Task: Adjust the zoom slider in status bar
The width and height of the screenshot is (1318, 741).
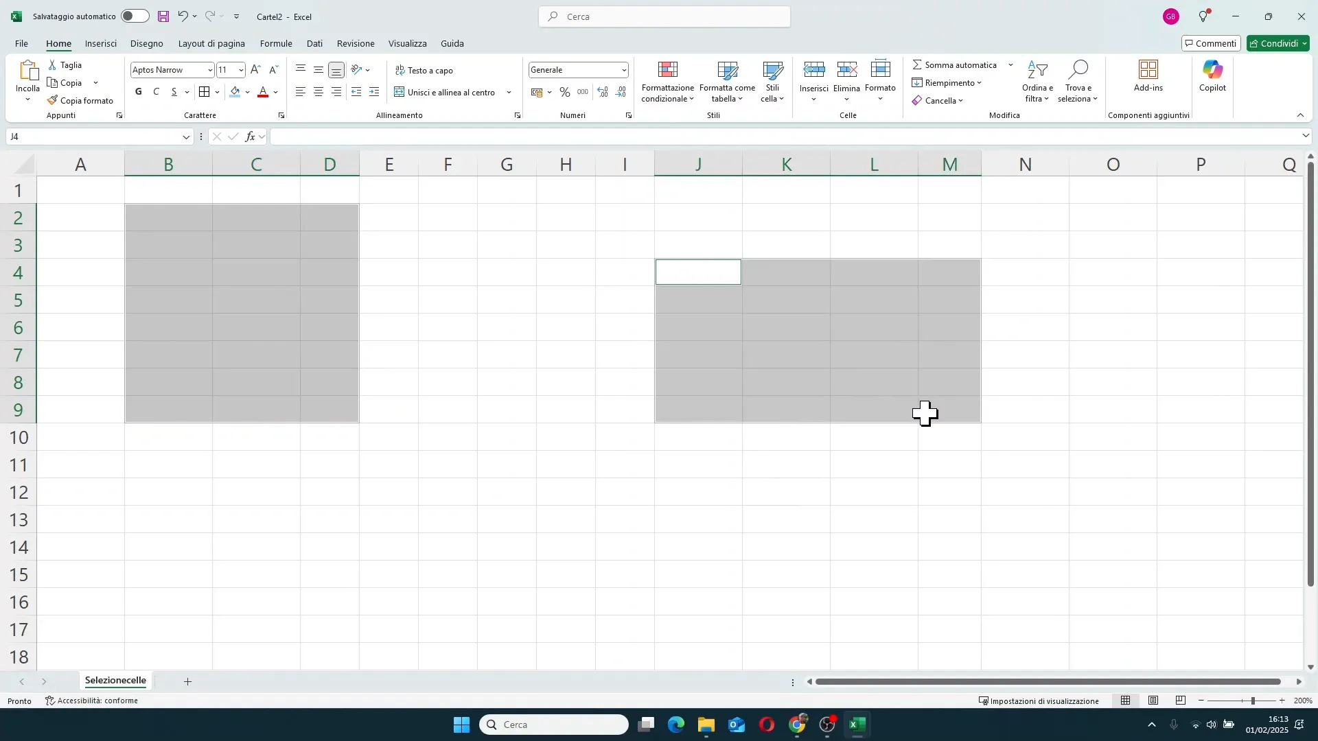Action: (x=1253, y=701)
